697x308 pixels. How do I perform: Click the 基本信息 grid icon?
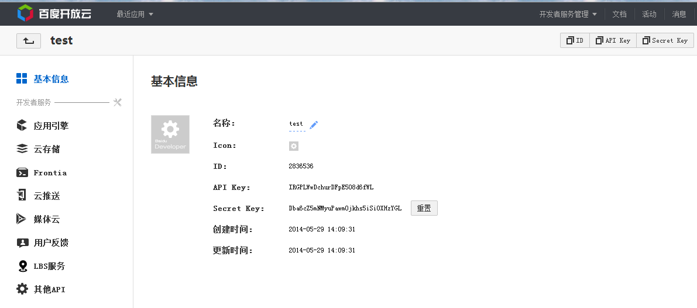coord(22,78)
